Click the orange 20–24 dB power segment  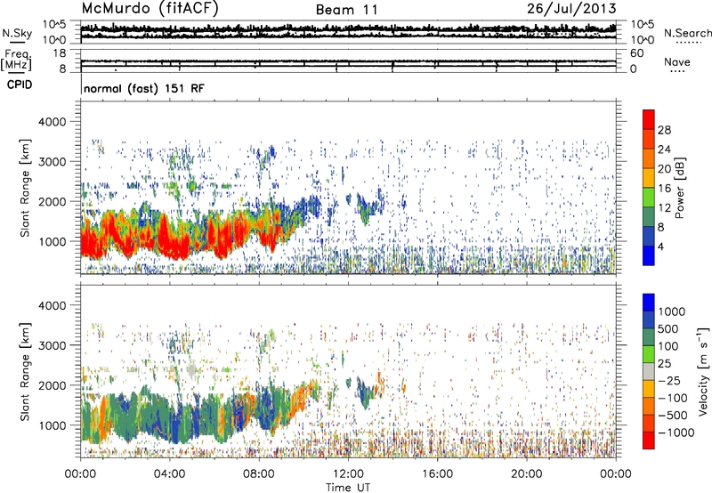649,159
